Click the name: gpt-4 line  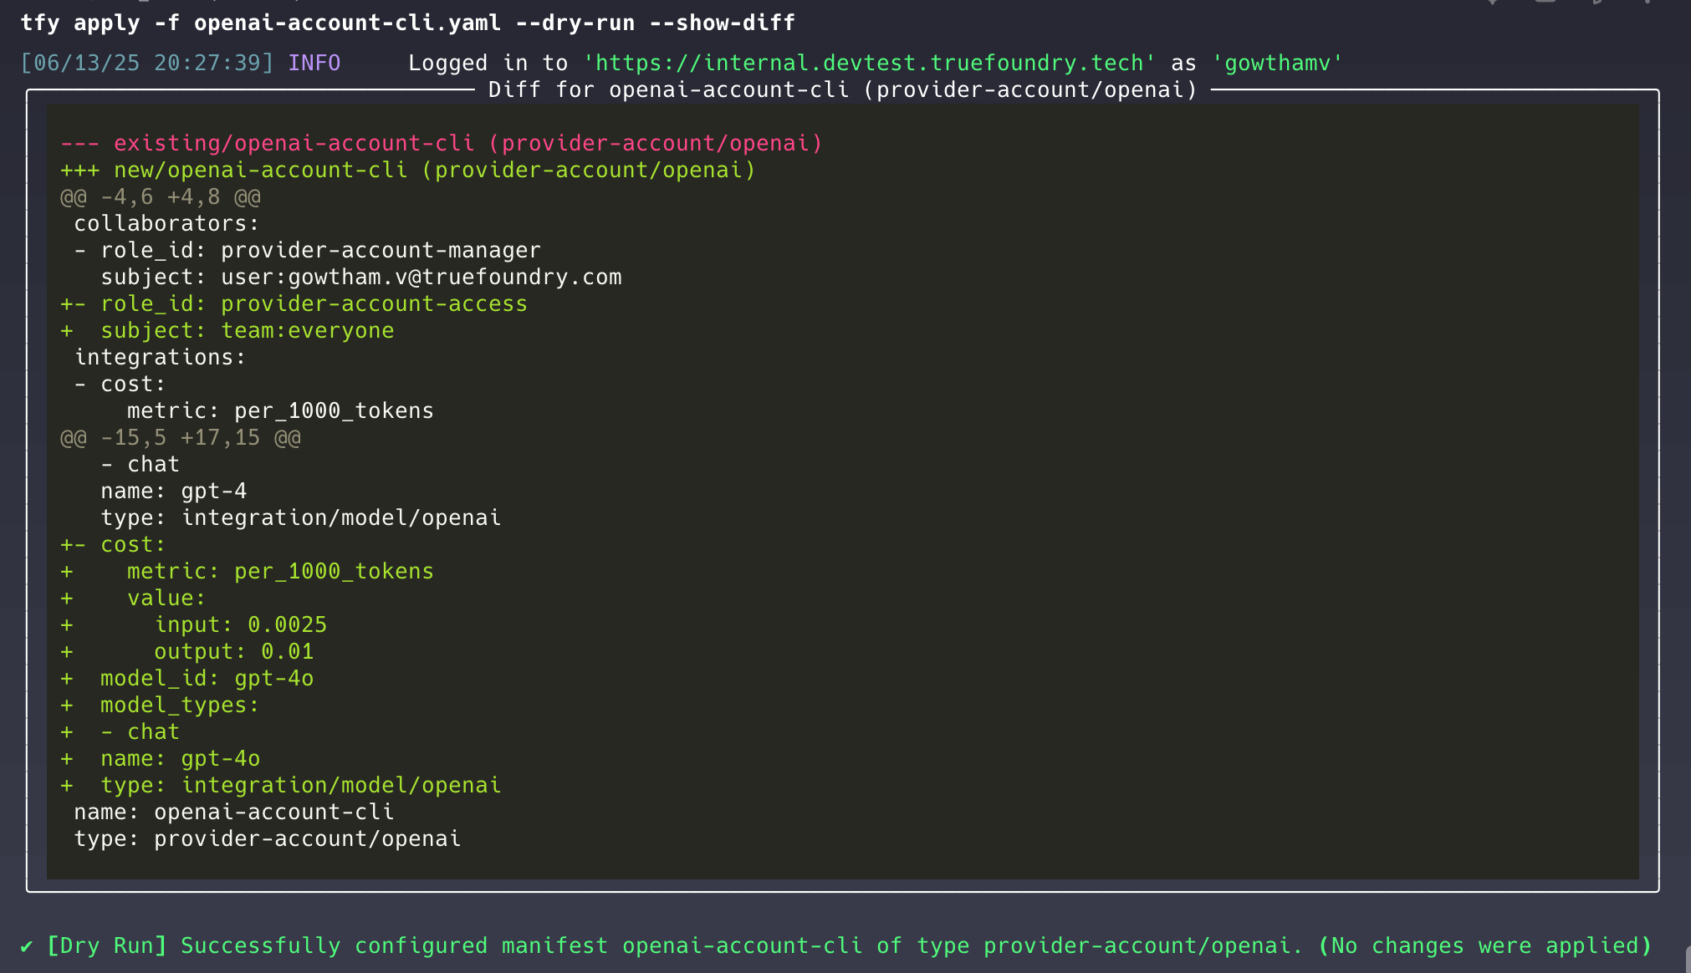174,491
